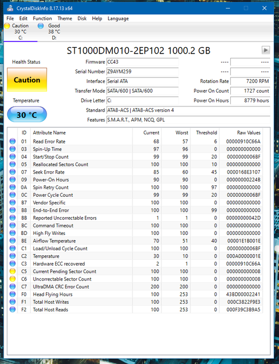The height and width of the screenshot is (364, 279).
Task: Go to next disk with arrow button
Action: point(265,50)
